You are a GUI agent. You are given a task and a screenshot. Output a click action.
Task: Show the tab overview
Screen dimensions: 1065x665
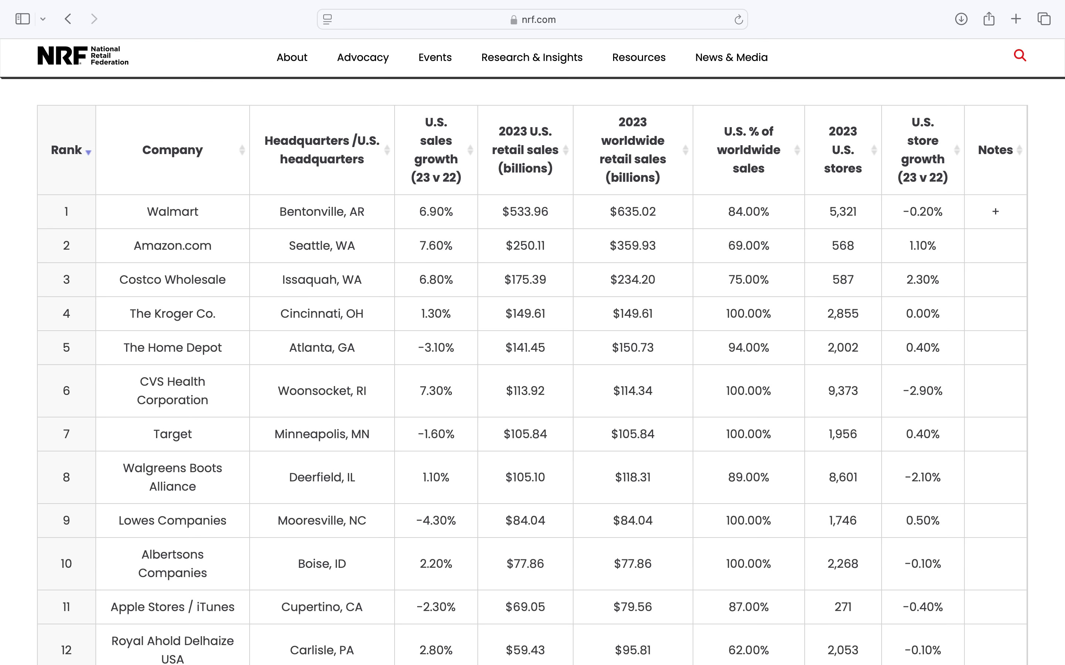coord(1044,19)
